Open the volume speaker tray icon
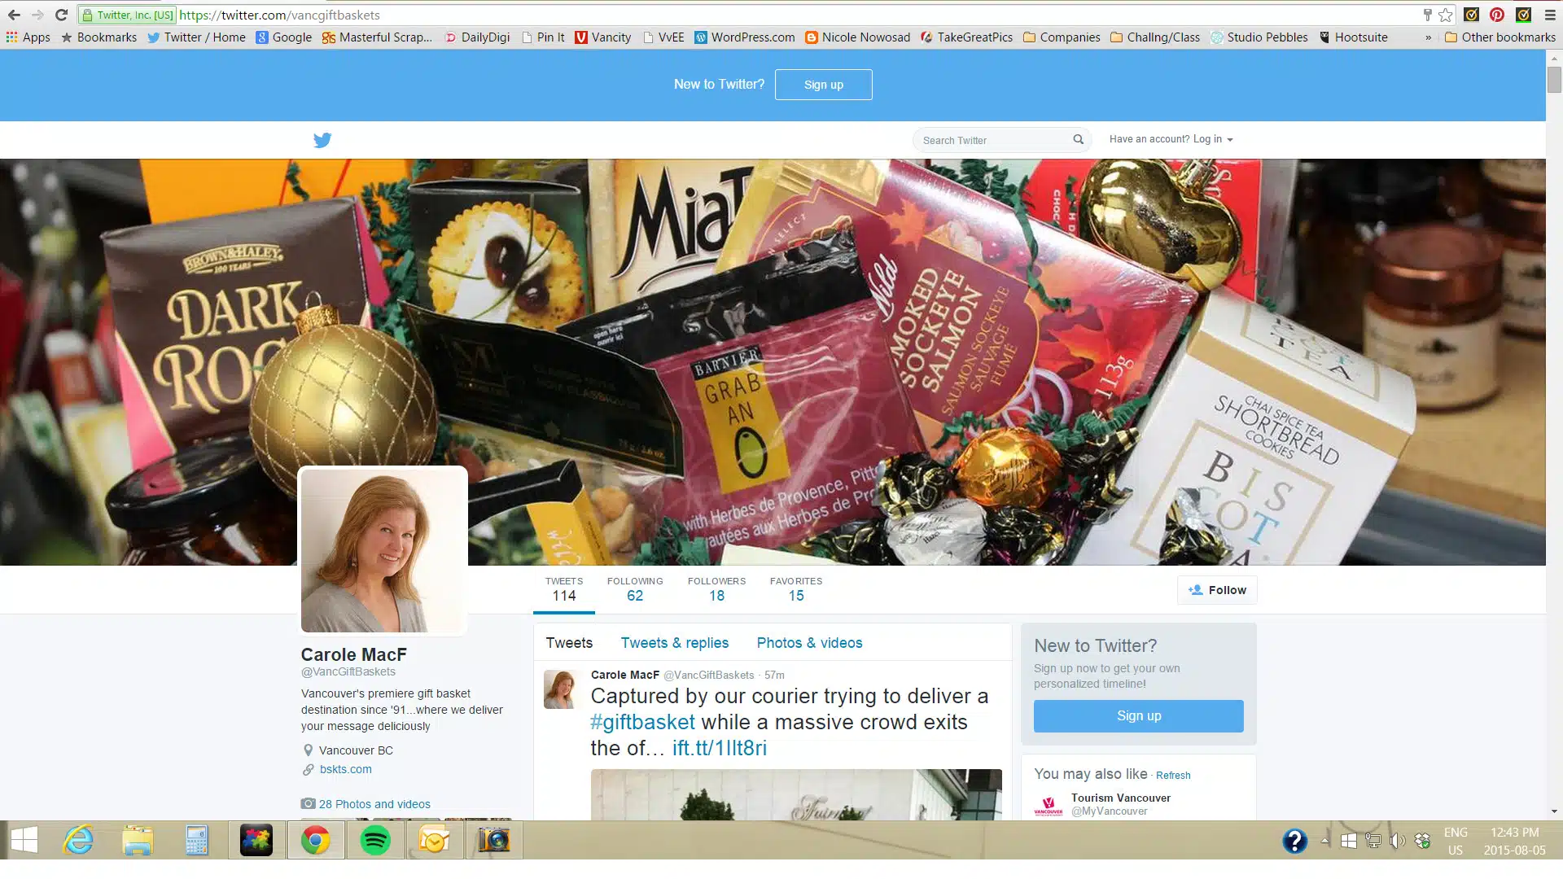This screenshot has width=1563, height=879. (x=1397, y=841)
